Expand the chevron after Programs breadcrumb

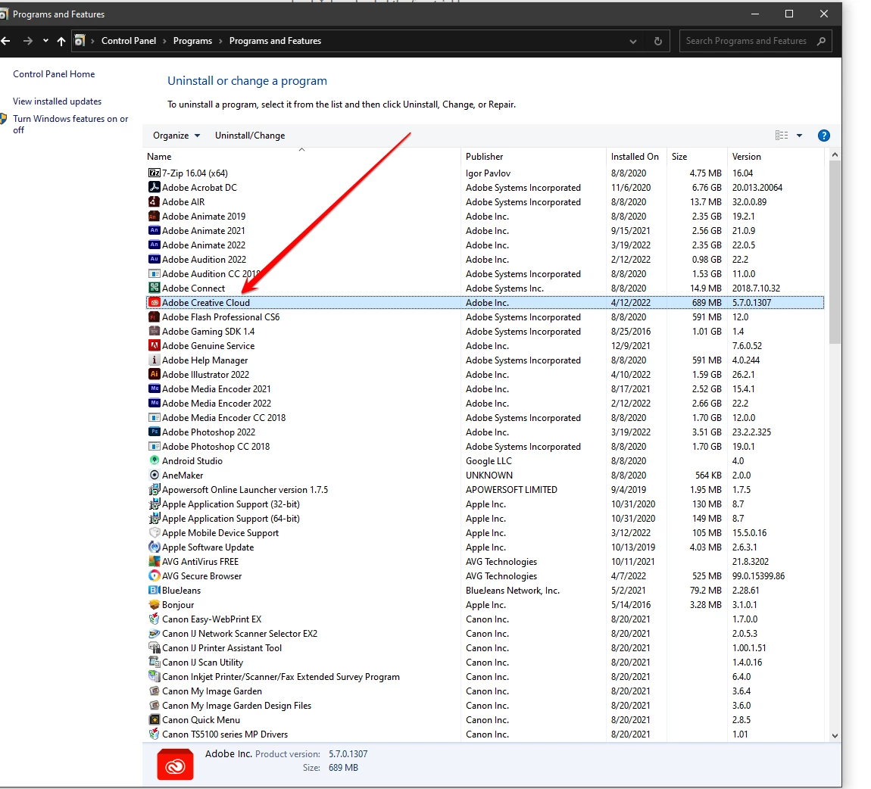220,41
